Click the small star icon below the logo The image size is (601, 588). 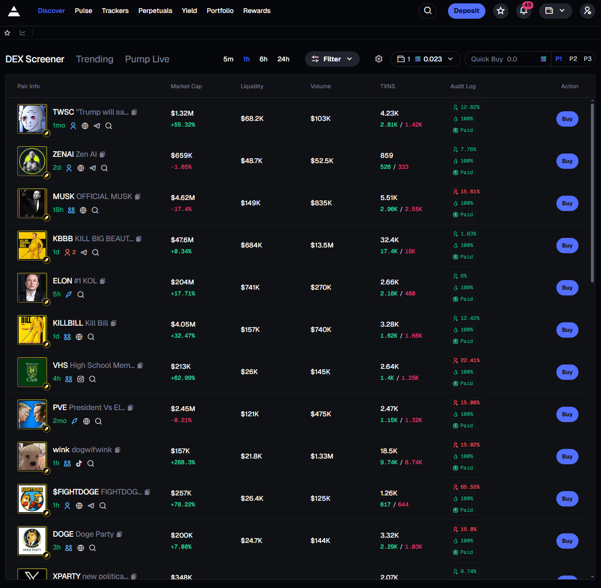click(x=7, y=33)
